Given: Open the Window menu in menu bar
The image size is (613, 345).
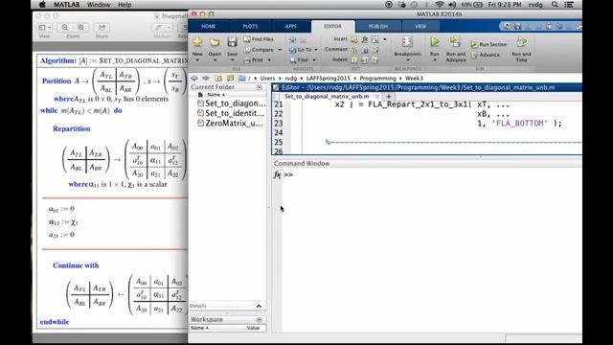Looking at the screenshot, I should point(99,5).
